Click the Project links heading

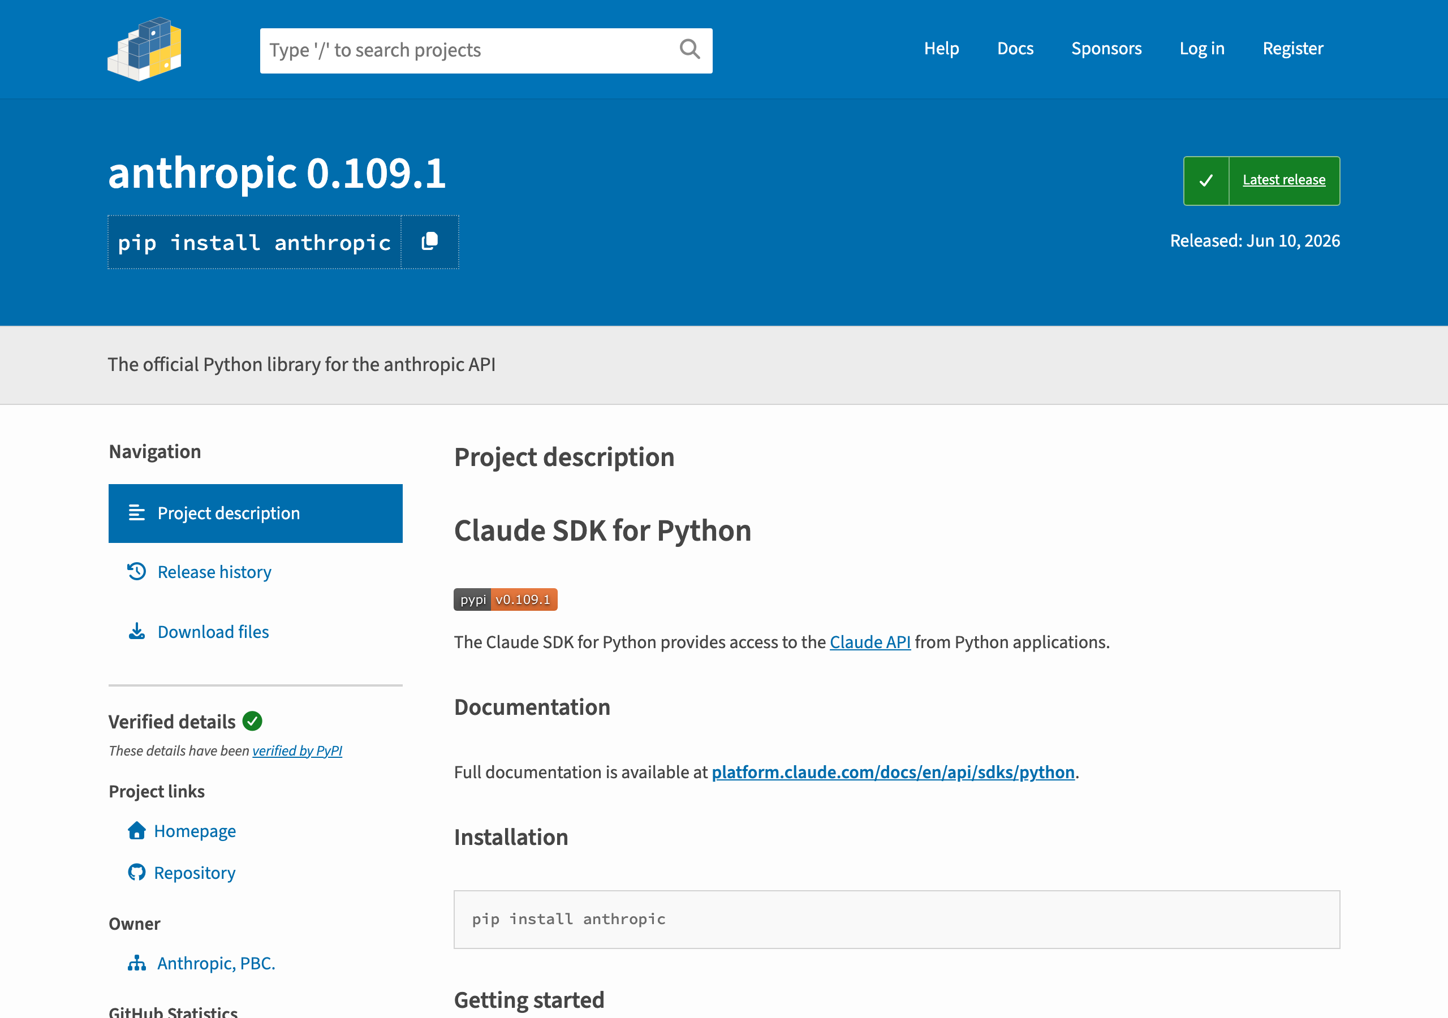tap(157, 791)
